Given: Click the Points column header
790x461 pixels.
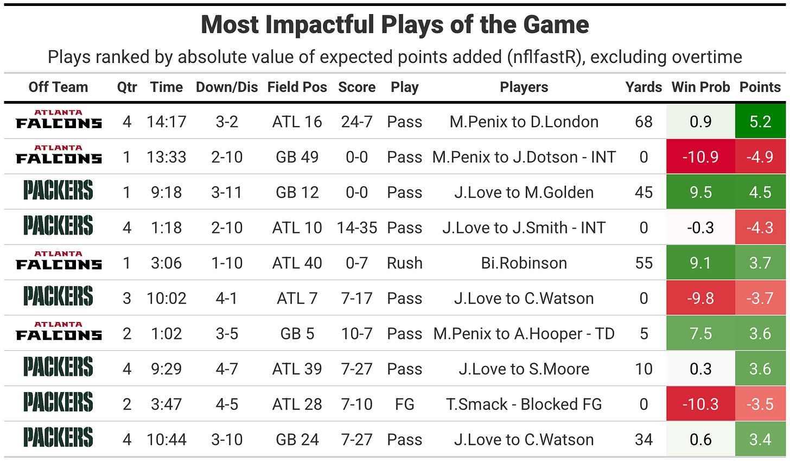Looking at the screenshot, I should pyautogui.click(x=760, y=87).
